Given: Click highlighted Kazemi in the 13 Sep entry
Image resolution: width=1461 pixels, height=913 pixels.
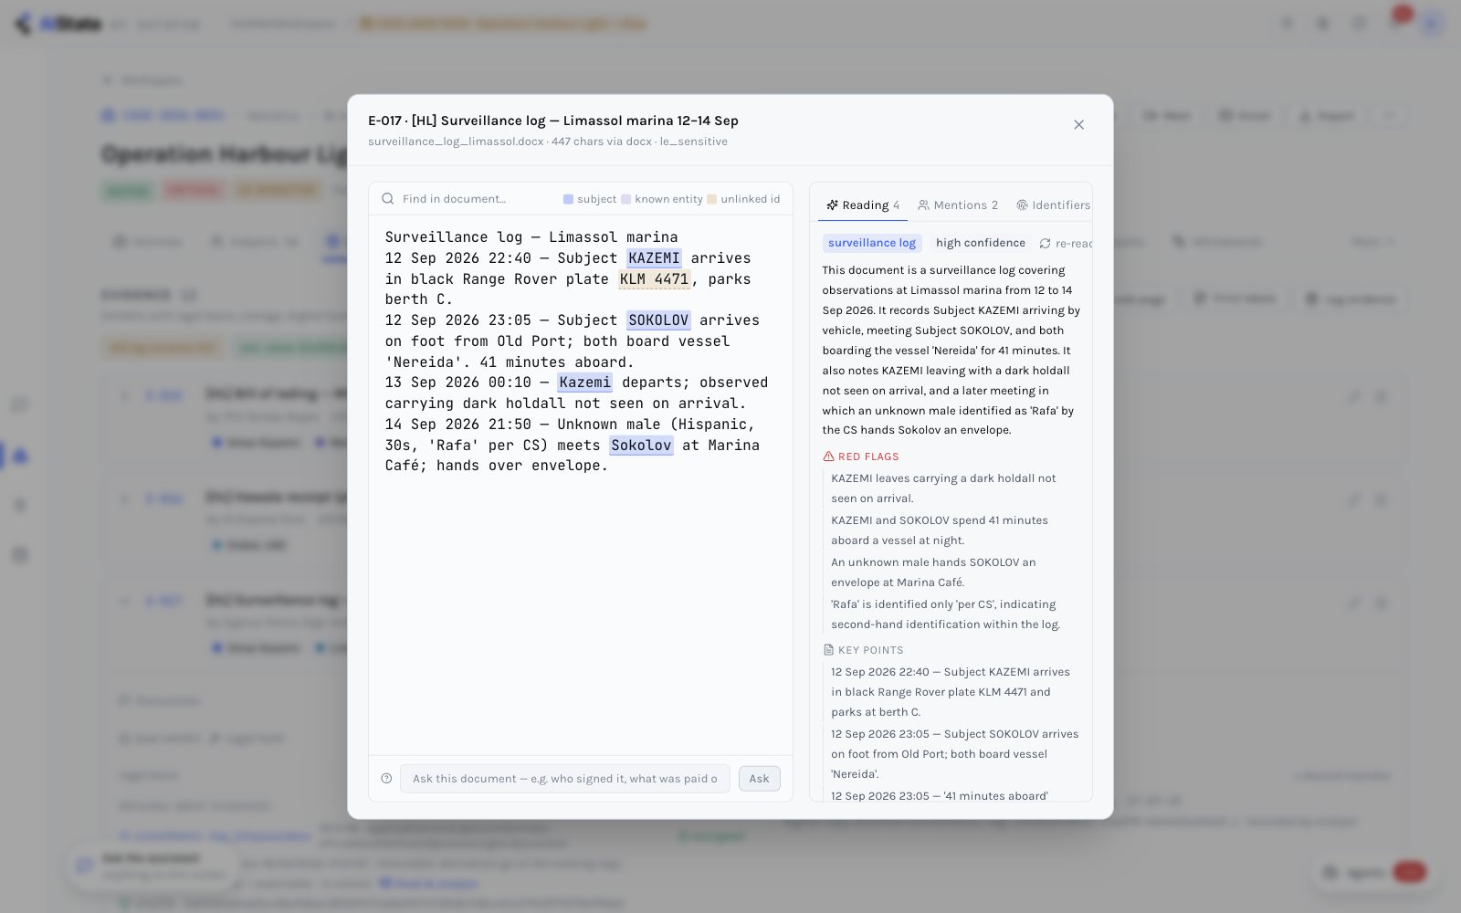Looking at the screenshot, I should tap(584, 383).
